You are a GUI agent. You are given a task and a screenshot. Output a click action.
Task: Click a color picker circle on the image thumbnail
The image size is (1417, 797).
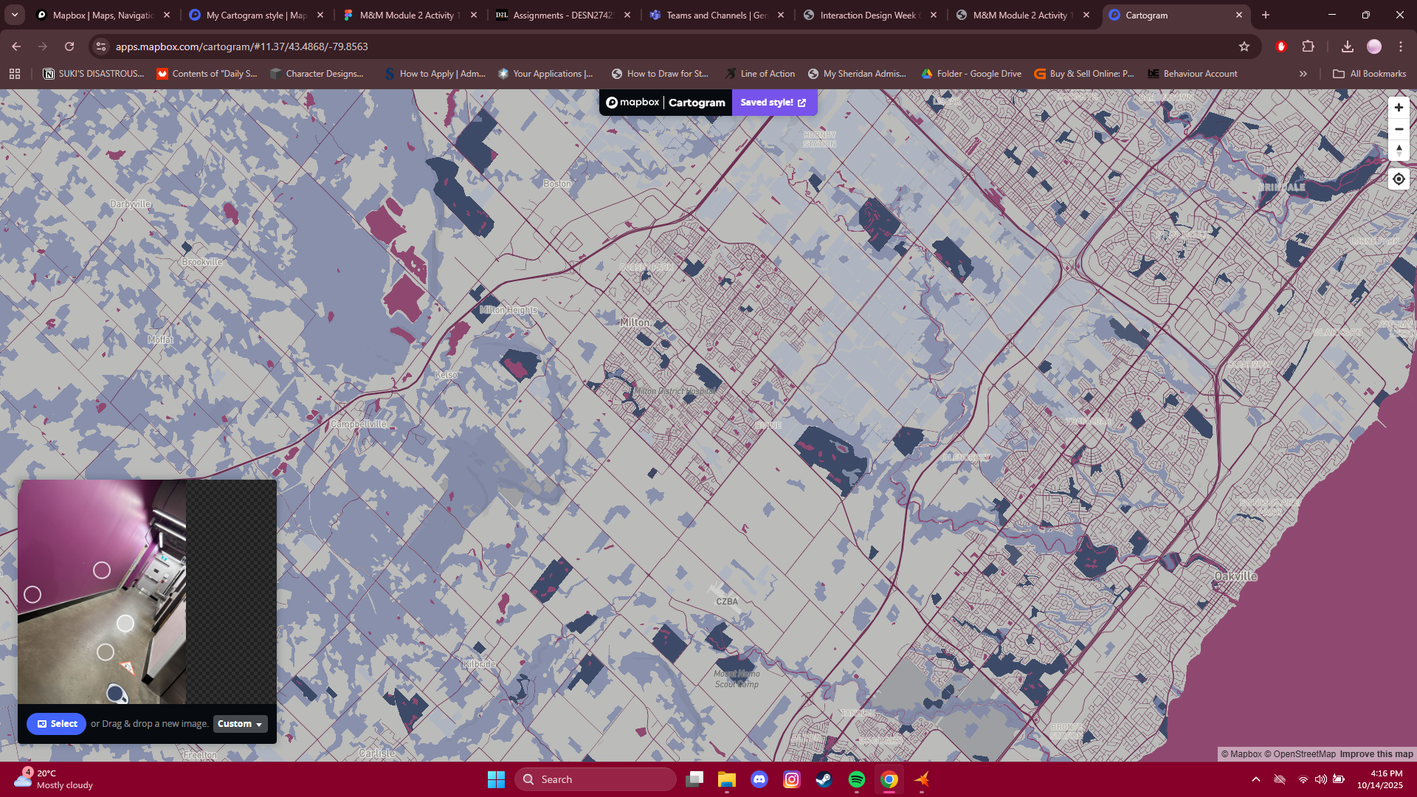(x=102, y=570)
